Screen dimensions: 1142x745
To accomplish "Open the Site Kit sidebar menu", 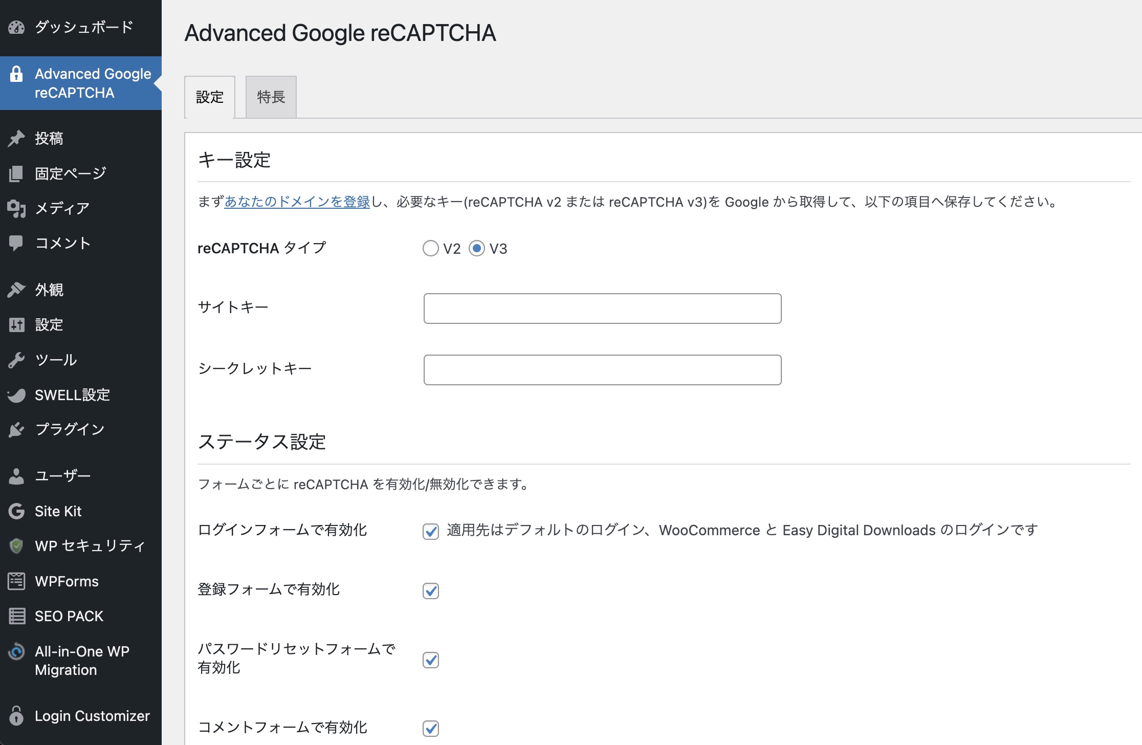I will [x=81, y=511].
